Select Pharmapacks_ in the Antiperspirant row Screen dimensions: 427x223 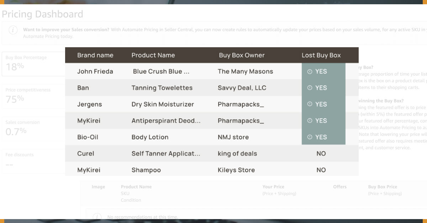[x=241, y=121]
